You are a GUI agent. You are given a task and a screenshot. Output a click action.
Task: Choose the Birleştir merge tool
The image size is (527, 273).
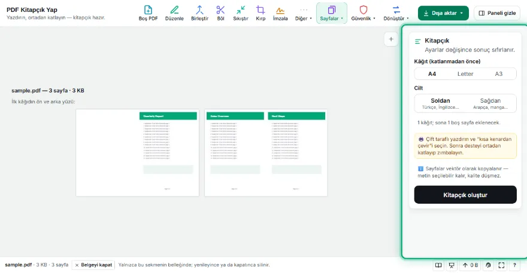(x=199, y=13)
